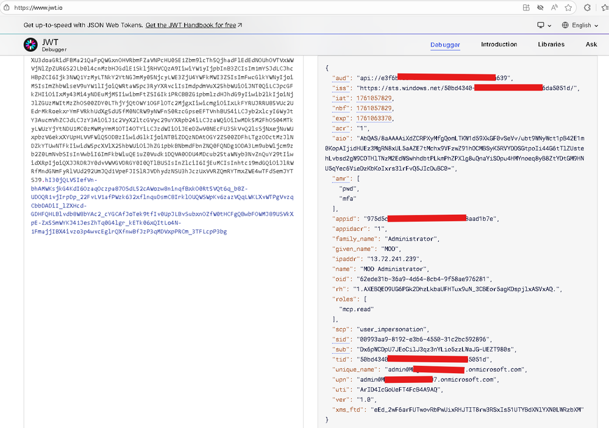Viewport: 609px width, 428px height.
Task: Switch to the Debugger tab
Action: 445,44
